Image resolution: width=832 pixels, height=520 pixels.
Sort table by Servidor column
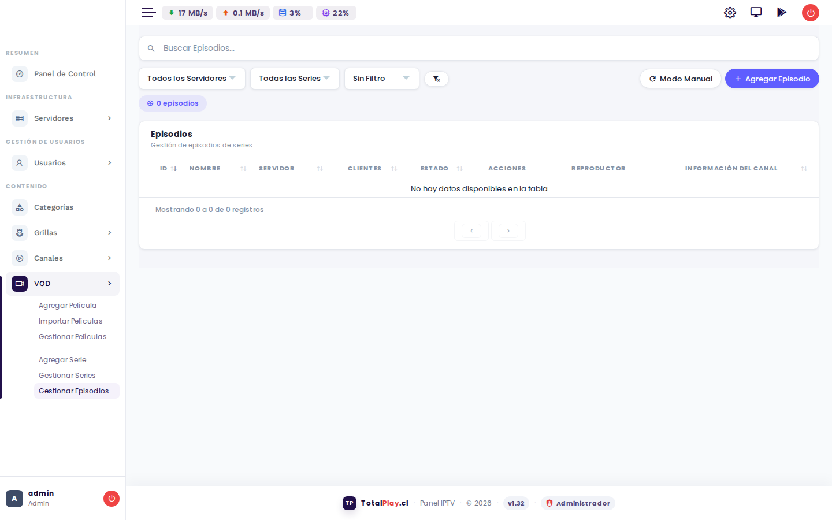coord(290,169)
